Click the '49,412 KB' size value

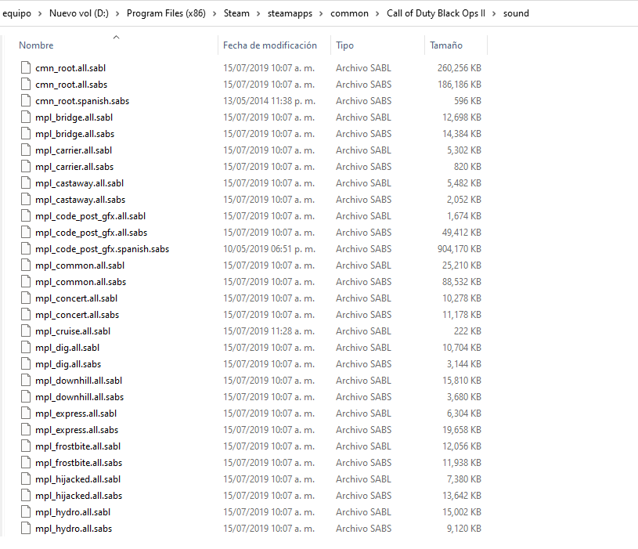tap(462, 232)
